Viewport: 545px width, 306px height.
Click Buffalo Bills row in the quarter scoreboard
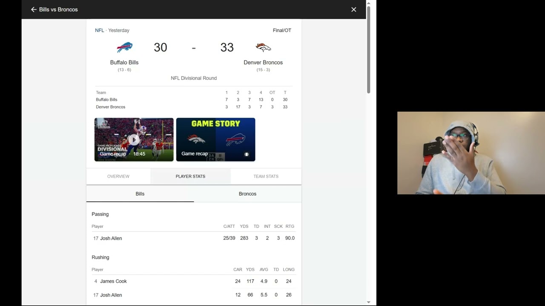point(194,99)
